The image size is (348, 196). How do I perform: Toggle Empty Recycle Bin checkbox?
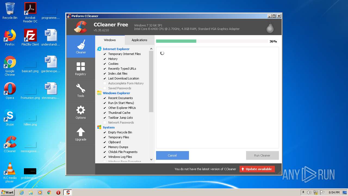coord(105,132)
